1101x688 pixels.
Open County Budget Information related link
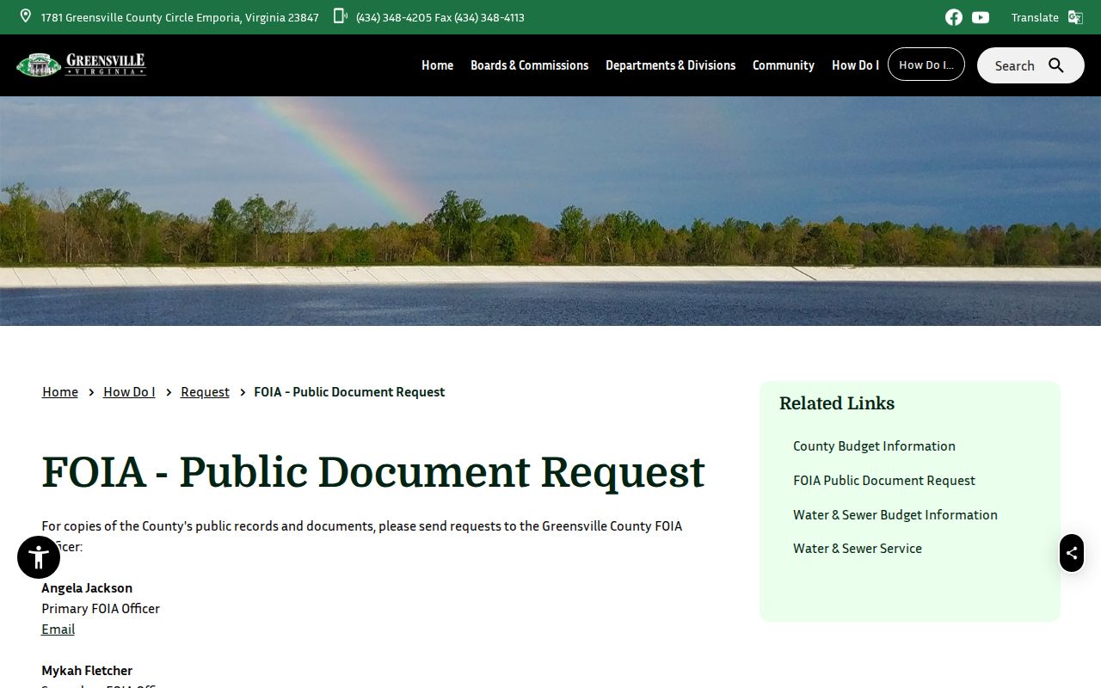pyautogui.click(x=874, y=446)
